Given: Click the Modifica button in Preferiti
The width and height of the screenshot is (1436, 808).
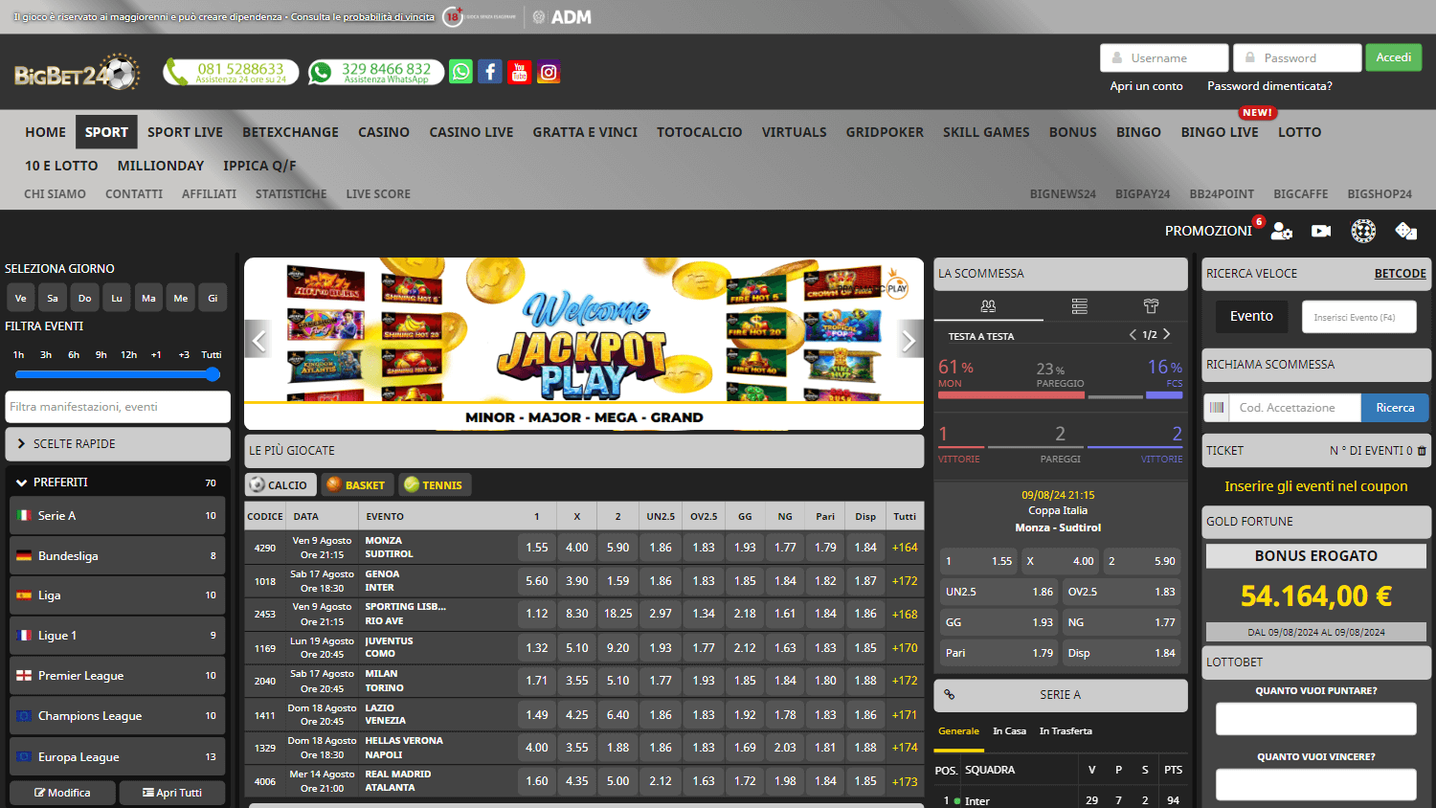Looking at the screenshot, I should 62,793.
